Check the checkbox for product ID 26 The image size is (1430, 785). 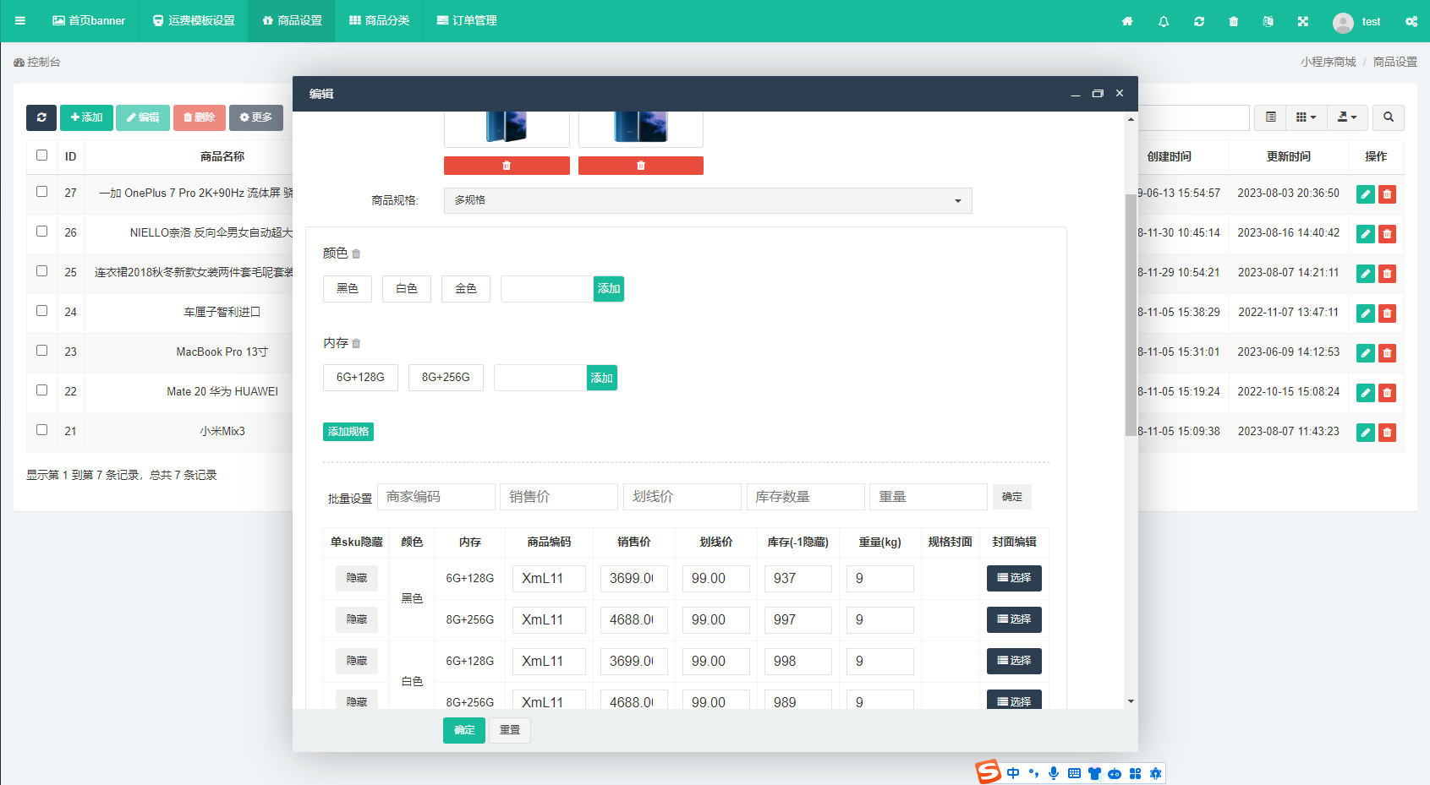click(x=41, y=231)
